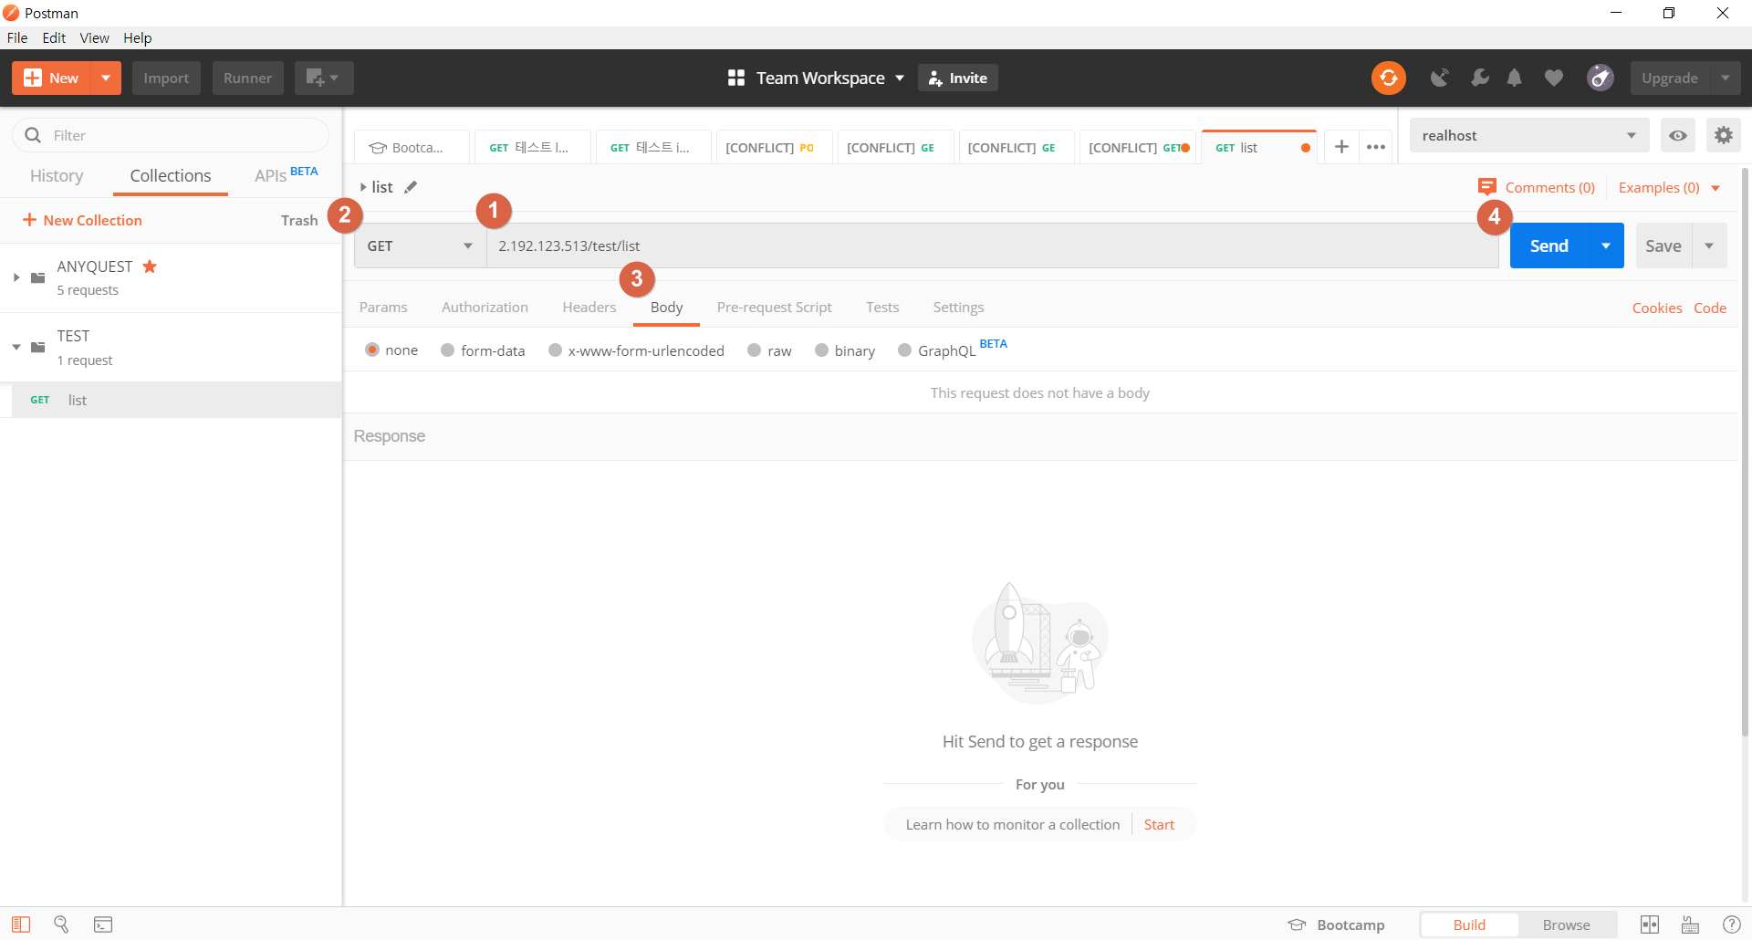
Task: Open the Examples (0) dropdown
Action: tap(1669, 187)
